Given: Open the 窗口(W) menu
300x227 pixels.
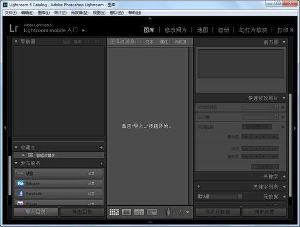Looking at the screenshot, I should tap(117, 13).
